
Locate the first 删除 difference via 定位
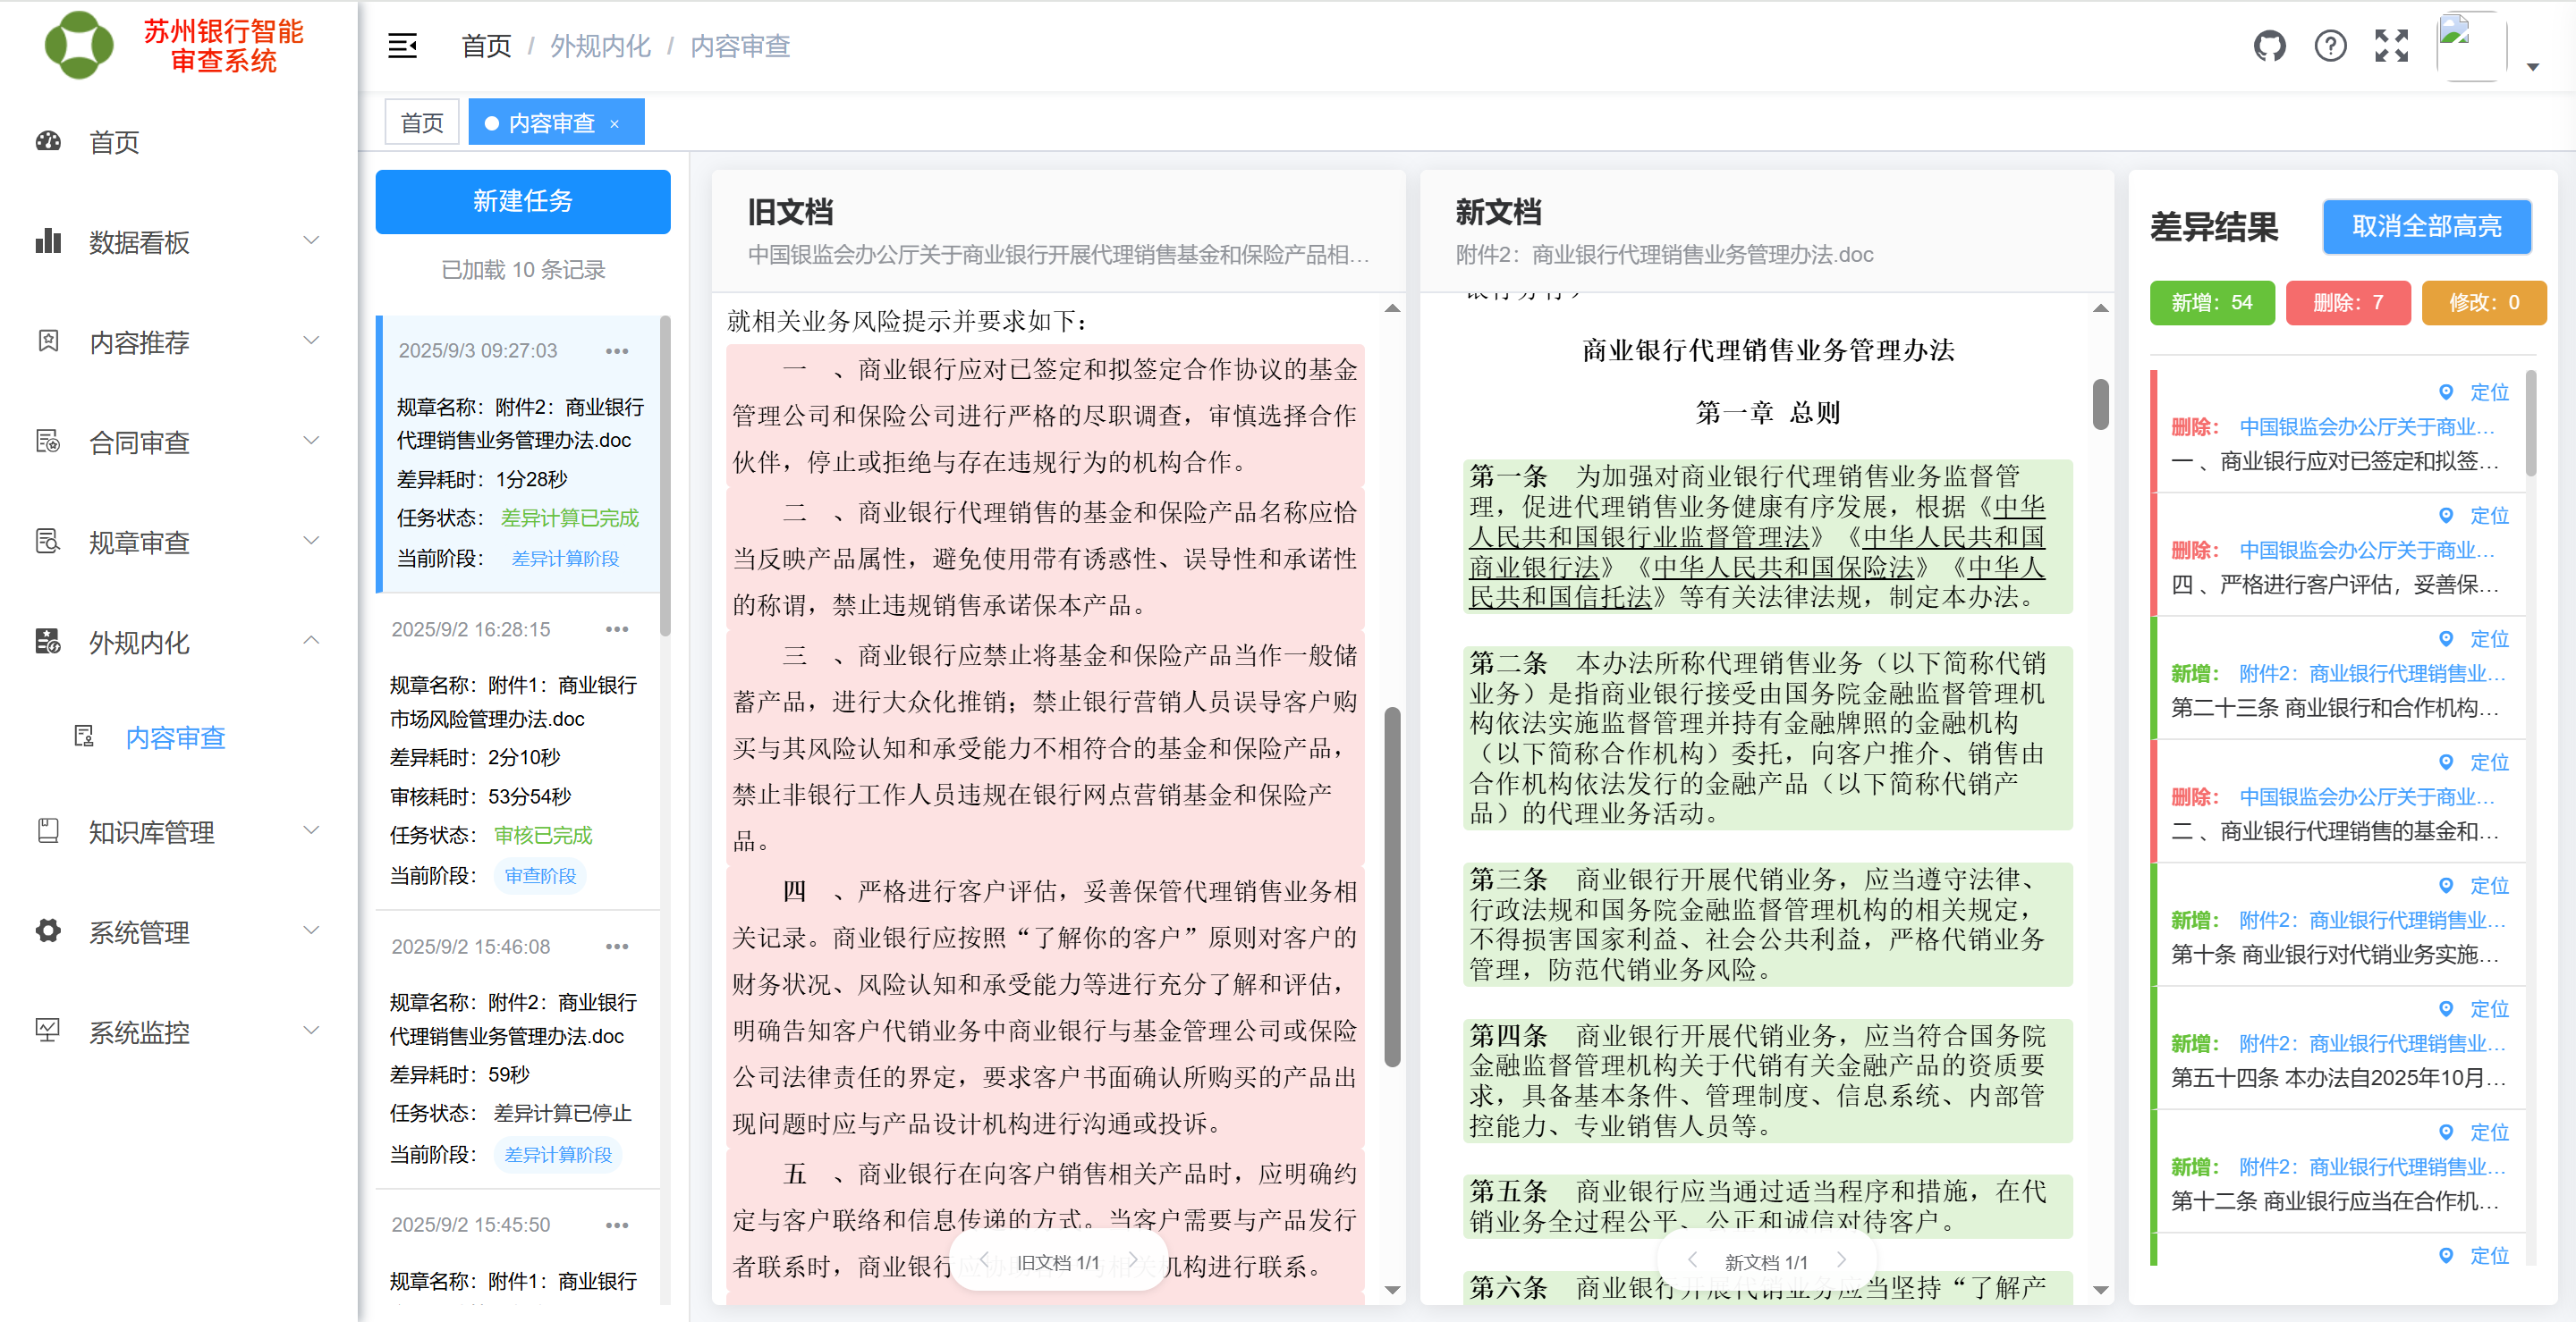[2475, 392]
